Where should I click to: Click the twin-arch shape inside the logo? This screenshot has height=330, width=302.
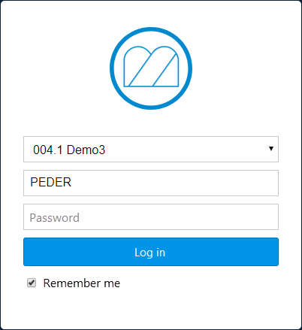pos(151,66)
